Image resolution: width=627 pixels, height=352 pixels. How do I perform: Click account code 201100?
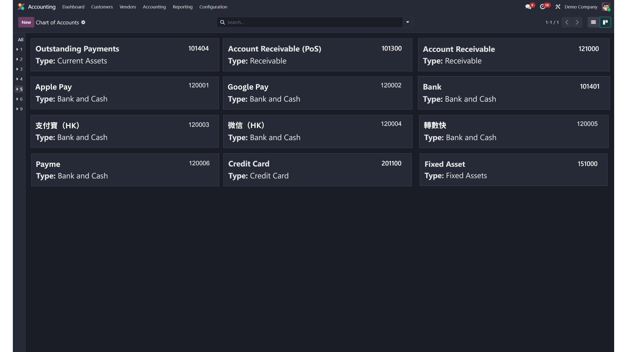391,163
